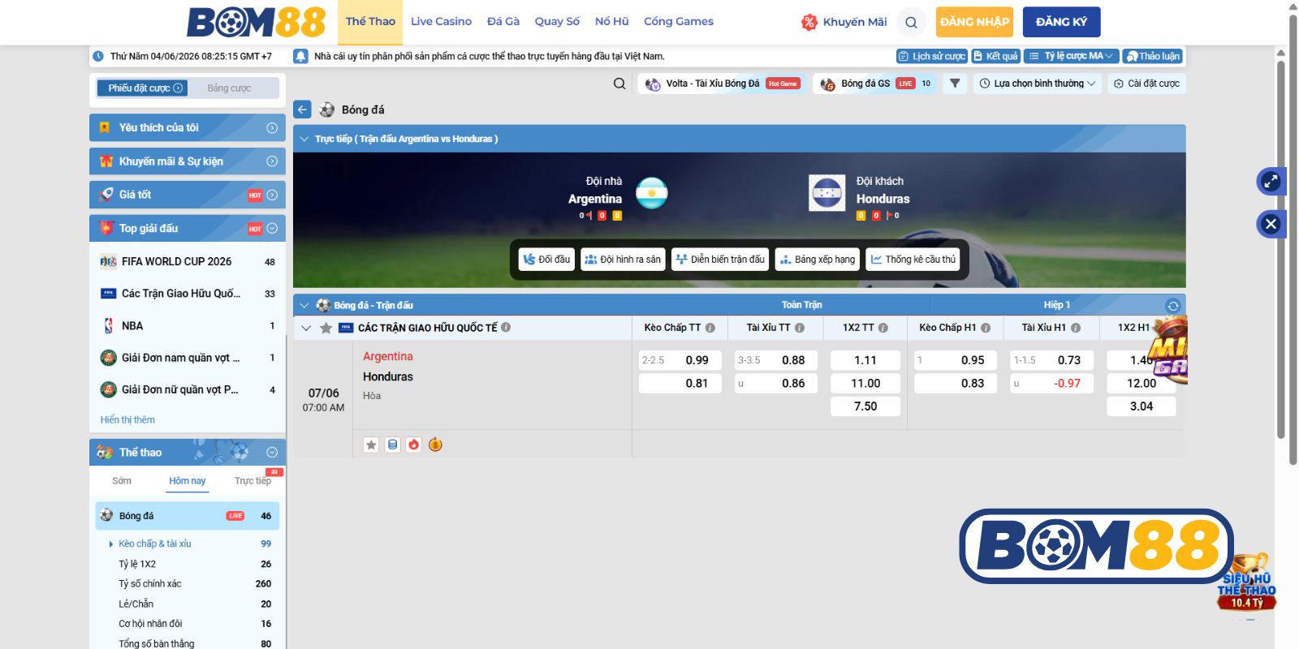This screenshot has height=649, width=1299.
Task: Click the BOM88 logo in header
Action: [256, 22]
